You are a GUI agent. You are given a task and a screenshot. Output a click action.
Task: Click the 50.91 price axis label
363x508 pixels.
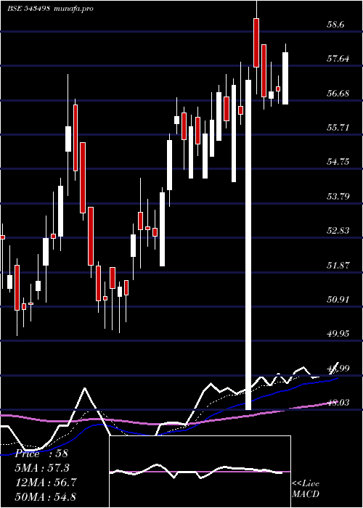pos(338,299)
